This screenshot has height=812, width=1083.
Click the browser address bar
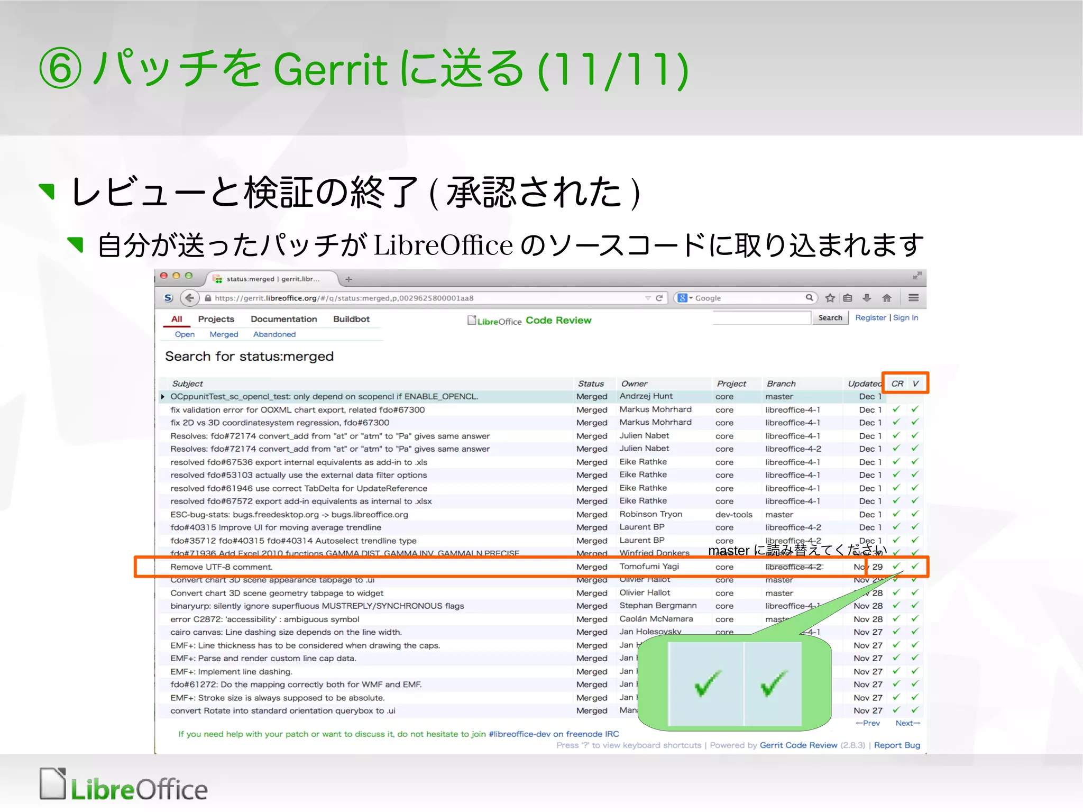pyautogui.click(x=434, y=298)
